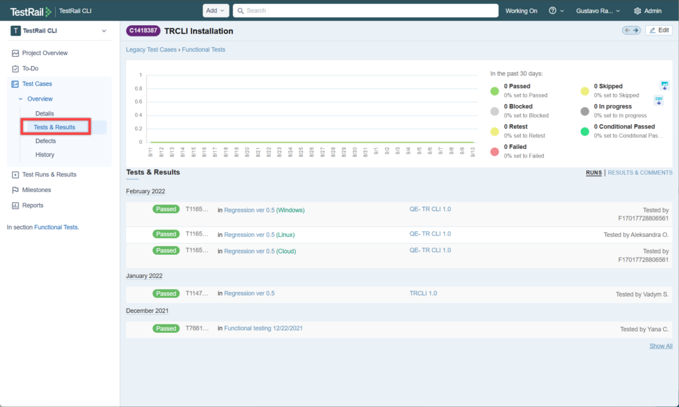Click the Reports bar chart icon
679x407 pixels.
tap(15, 205)
